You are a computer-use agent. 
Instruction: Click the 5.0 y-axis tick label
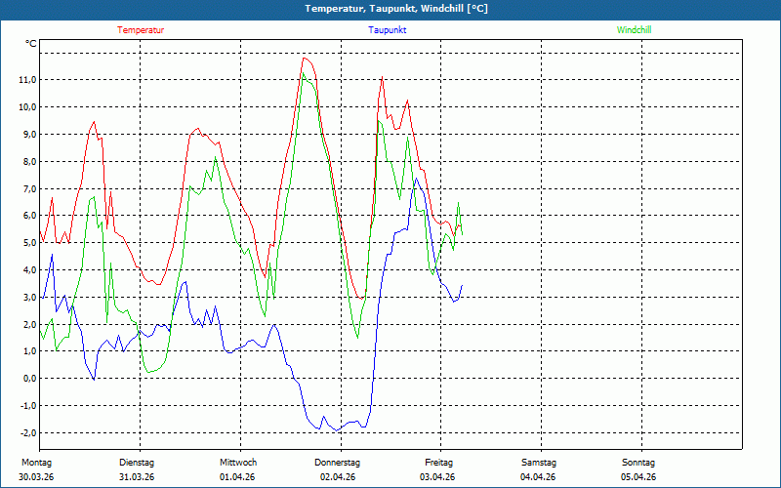pyautogui.click(x=29, y=243)
